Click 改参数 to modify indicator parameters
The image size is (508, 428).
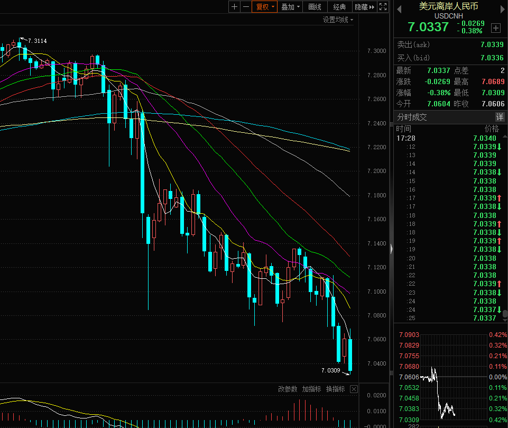click(288, 389)
